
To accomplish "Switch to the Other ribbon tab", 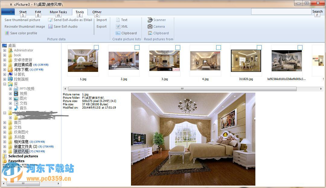I will (97, 12).
